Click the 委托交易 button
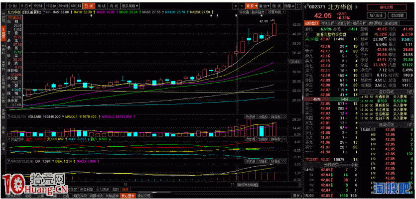The width and height of the screenshot is (416, 199). point(388,7)
